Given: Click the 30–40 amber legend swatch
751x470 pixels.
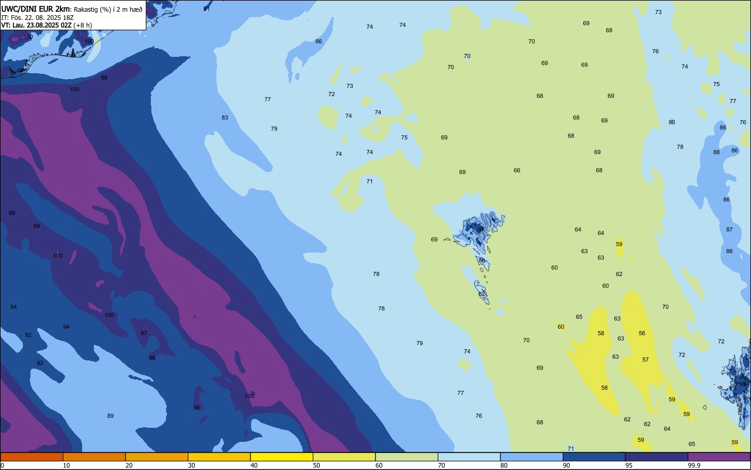Looking at the screenshot, I should pos(219,457).
